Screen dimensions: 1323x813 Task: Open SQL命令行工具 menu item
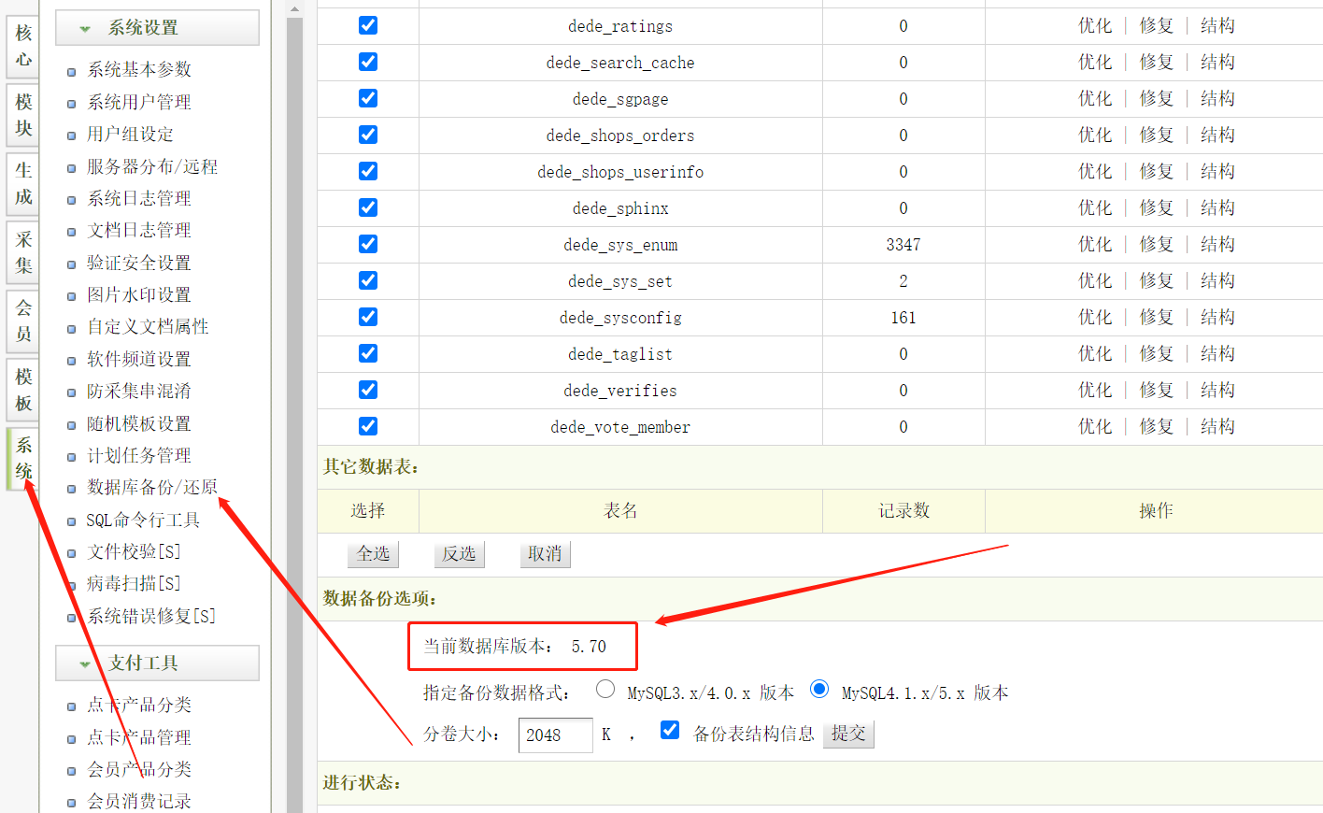[x=143, y=520]
